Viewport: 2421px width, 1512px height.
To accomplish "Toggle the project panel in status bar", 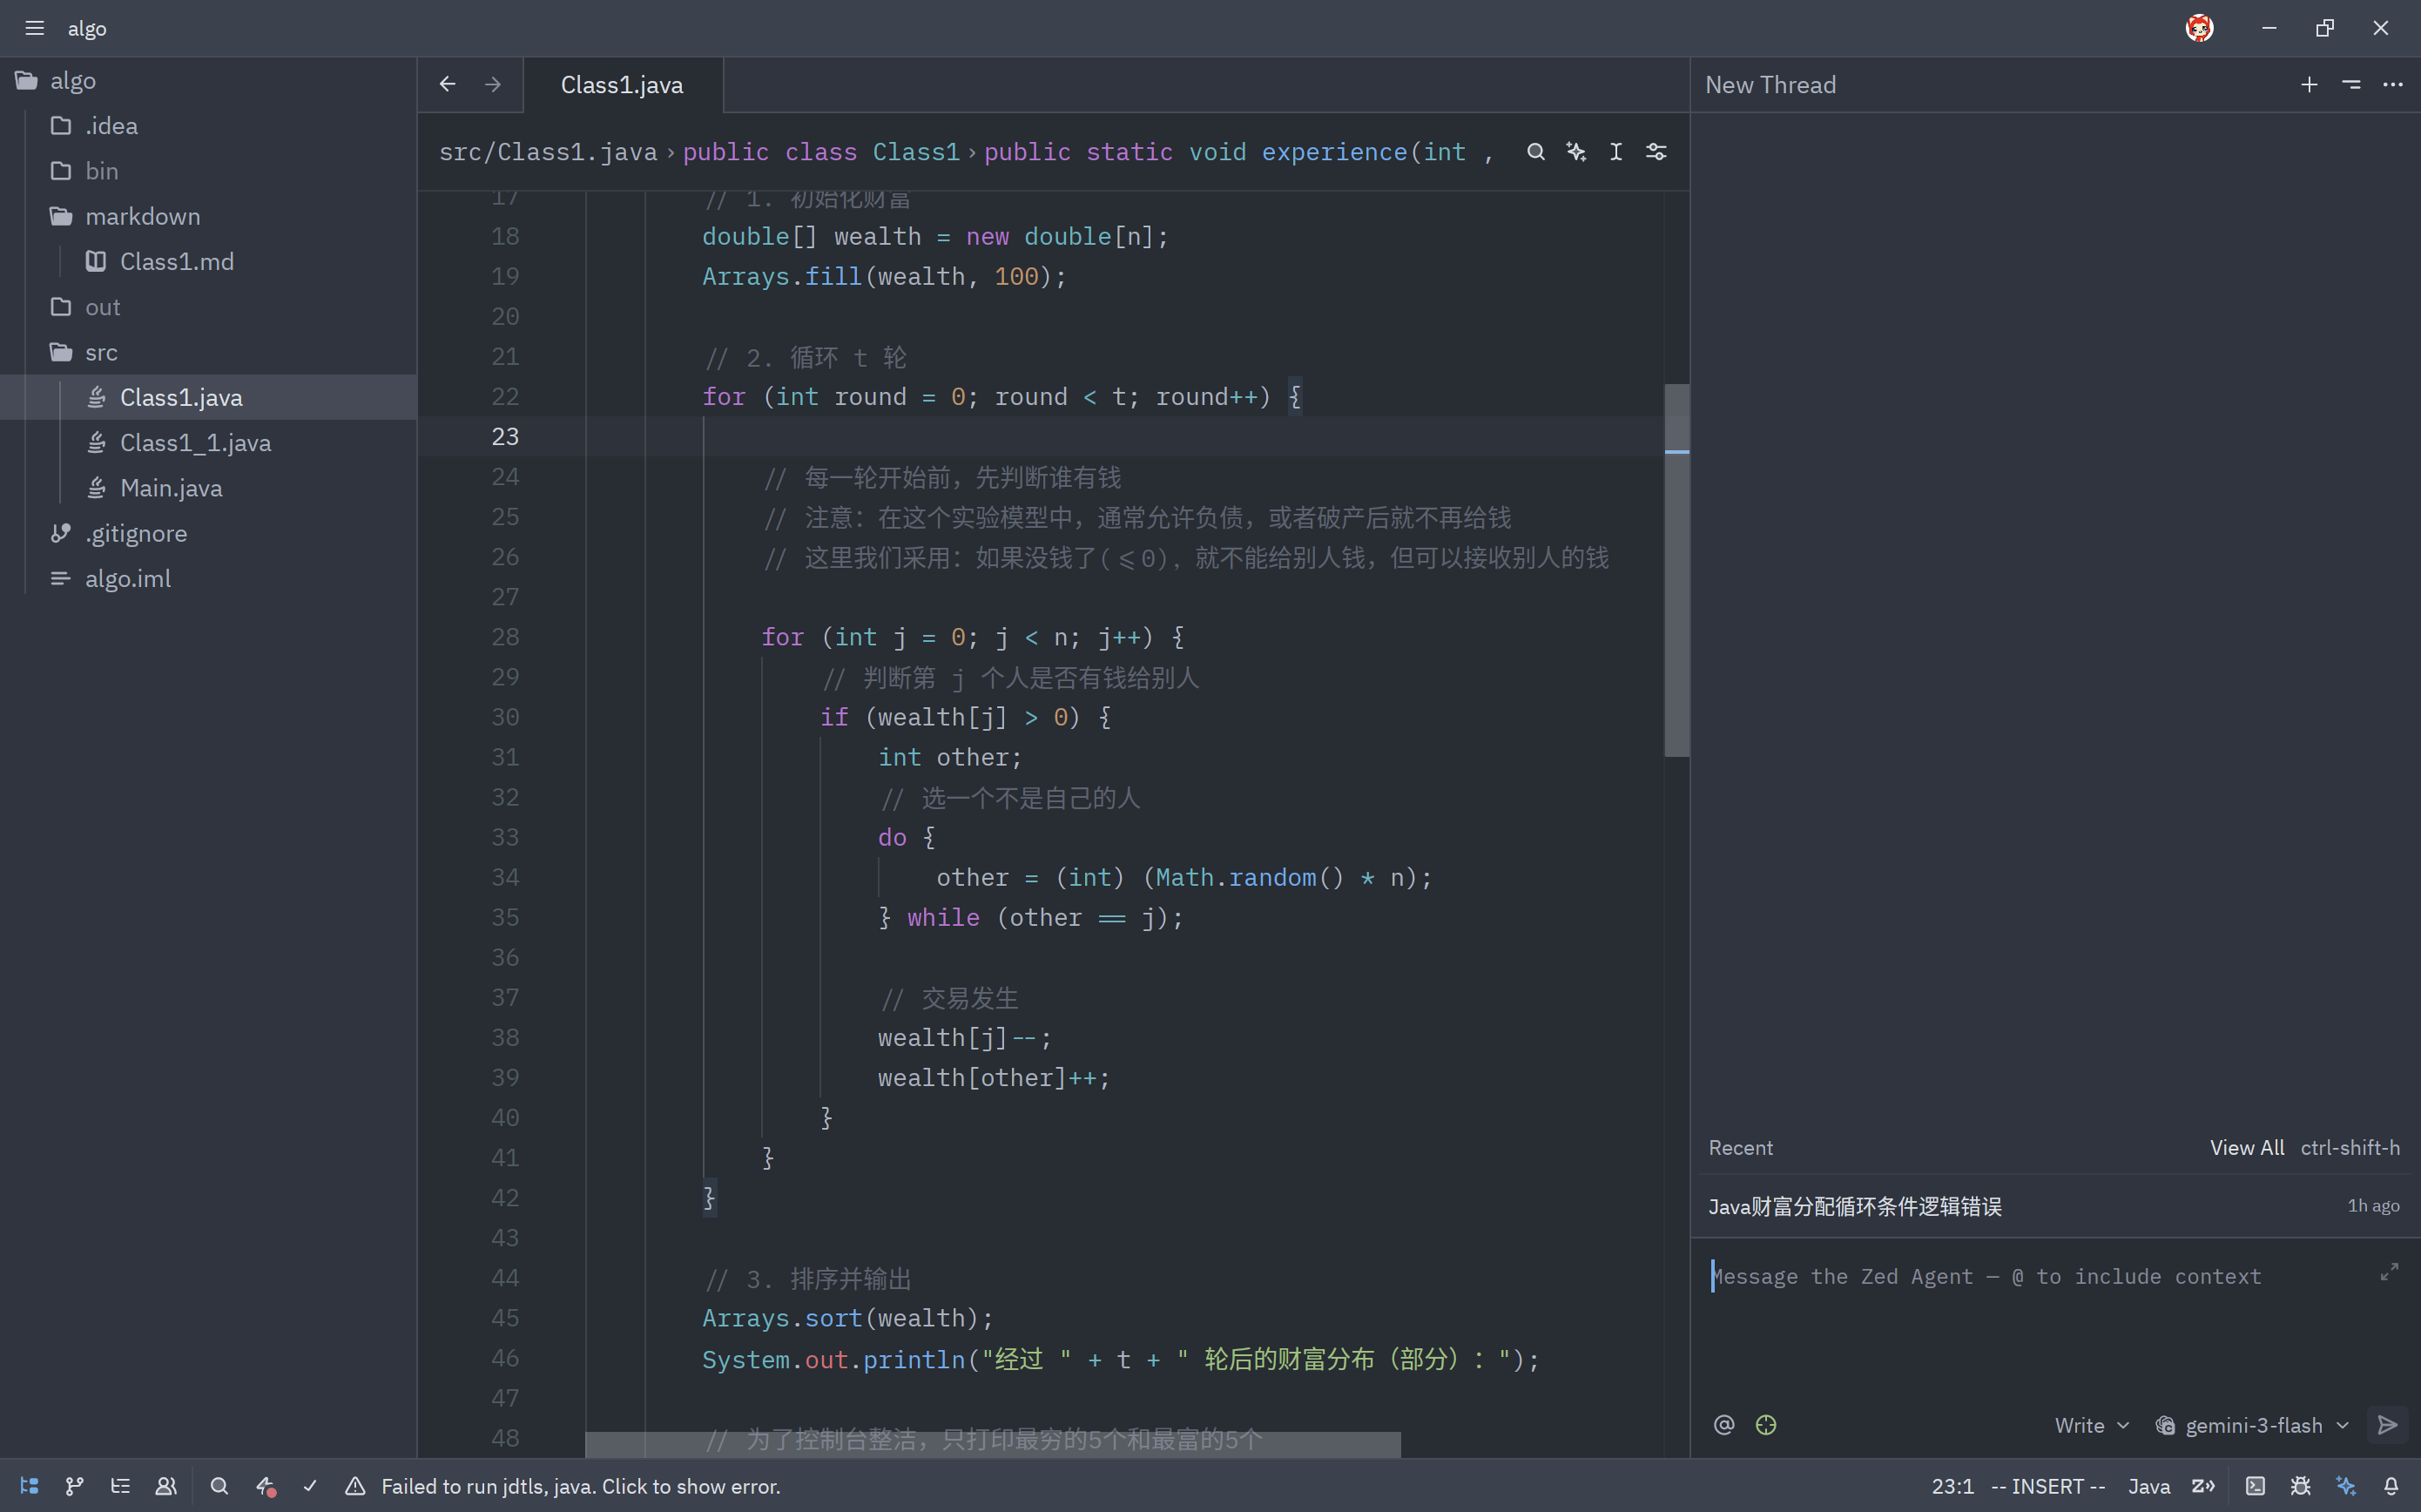I will click(x=29, y=1486).
